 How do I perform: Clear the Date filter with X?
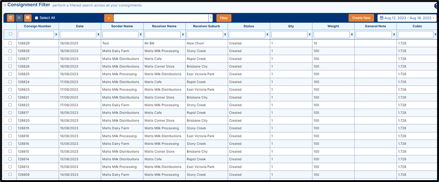point(98,35)
